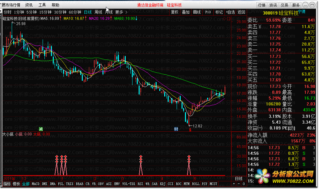319x189 pixels.
Task: Click the 财 finance marker icon
Action: tap(176, 129)
